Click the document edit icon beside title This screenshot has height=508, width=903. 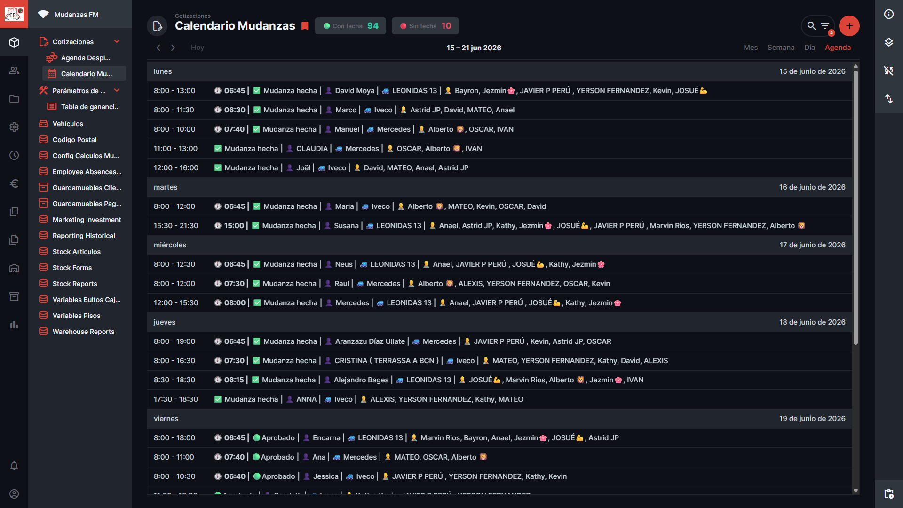click(x=157, y=26)
